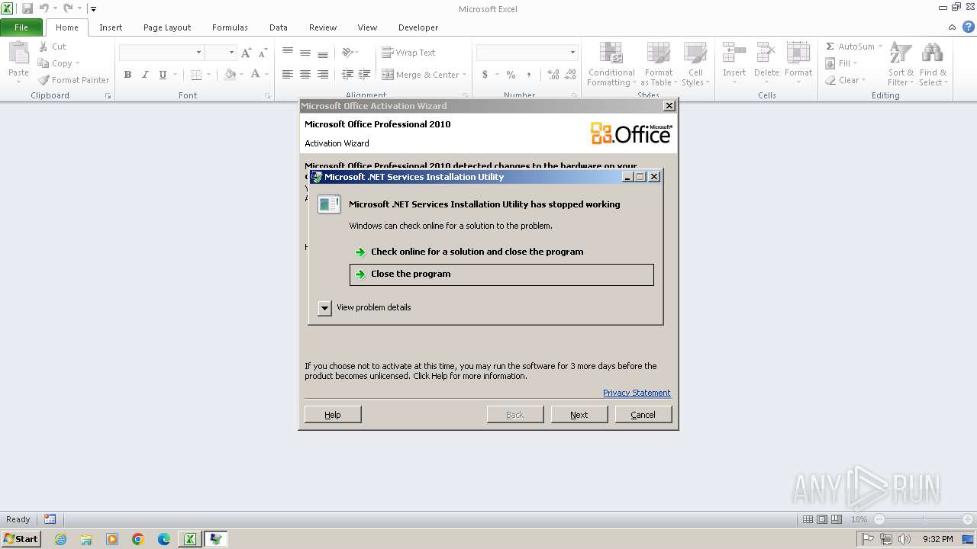Open the Windows Start menu
This screenshot has height=549, width=977.
21,538
